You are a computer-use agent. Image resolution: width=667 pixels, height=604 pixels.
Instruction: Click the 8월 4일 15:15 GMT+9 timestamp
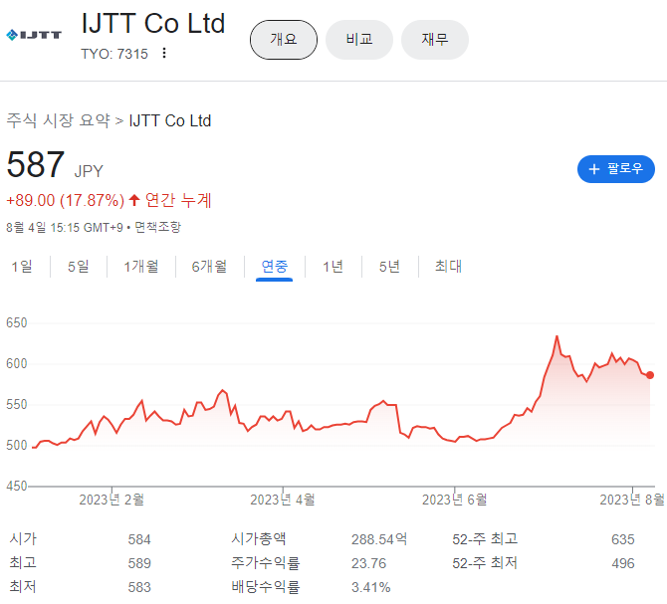point(65,228)
